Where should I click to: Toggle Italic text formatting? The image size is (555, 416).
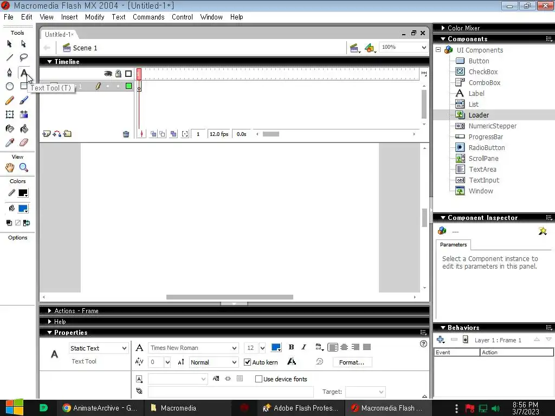pos(304,347)
